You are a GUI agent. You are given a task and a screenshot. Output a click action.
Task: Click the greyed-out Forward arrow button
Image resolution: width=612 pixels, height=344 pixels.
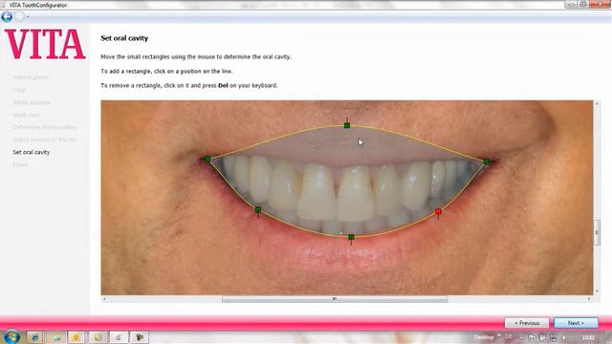[19, 16]
